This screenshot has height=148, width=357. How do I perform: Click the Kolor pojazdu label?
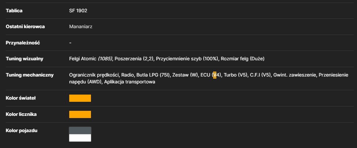tap(21, 131)
